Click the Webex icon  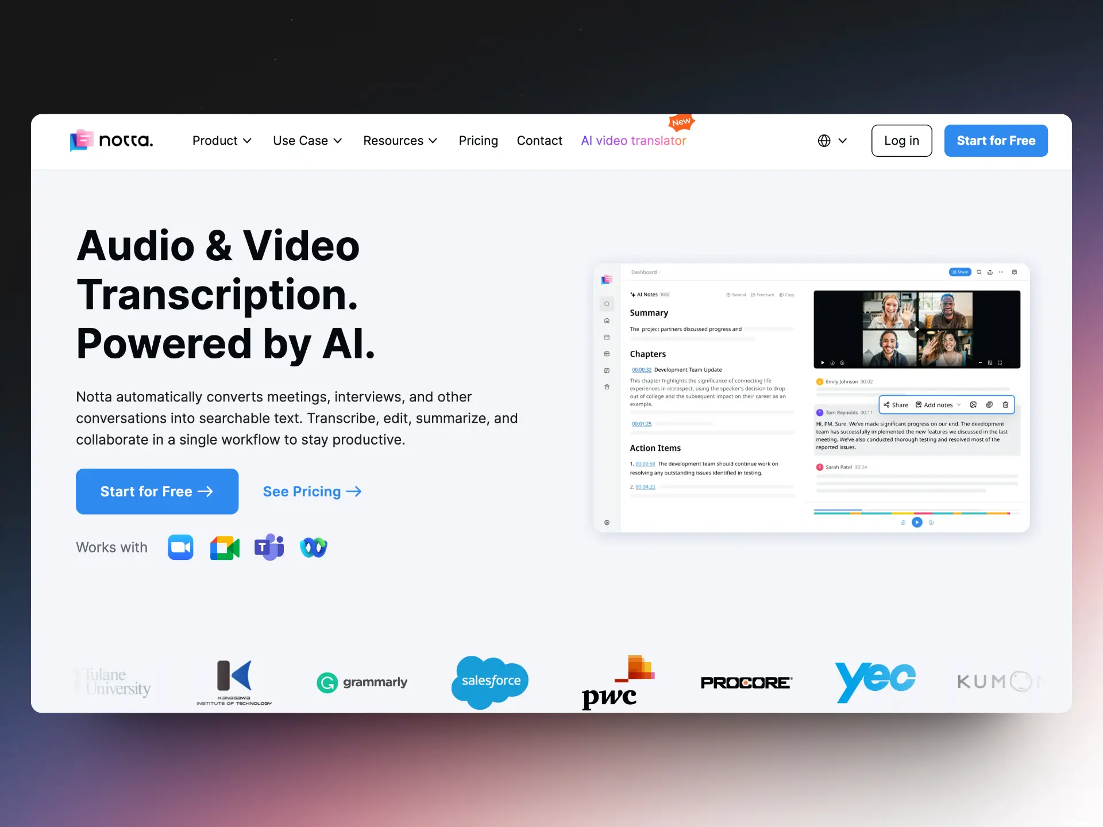(x=313, y=547)
